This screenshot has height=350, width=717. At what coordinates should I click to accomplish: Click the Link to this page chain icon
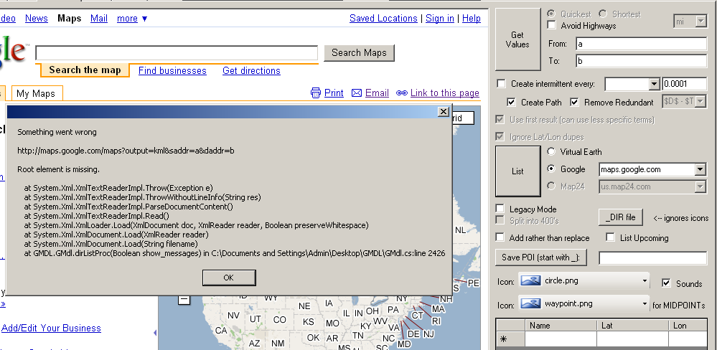point(401,93)
